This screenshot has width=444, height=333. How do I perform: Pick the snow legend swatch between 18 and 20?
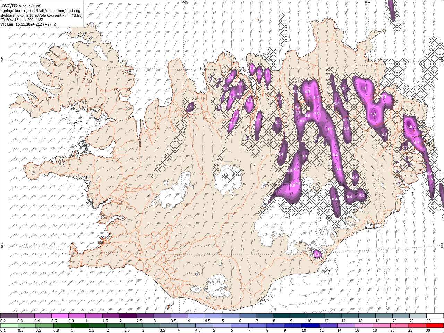(x=384, y=316)
